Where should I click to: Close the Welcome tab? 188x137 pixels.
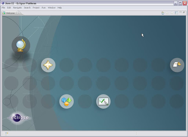click(x=17, y=12)
